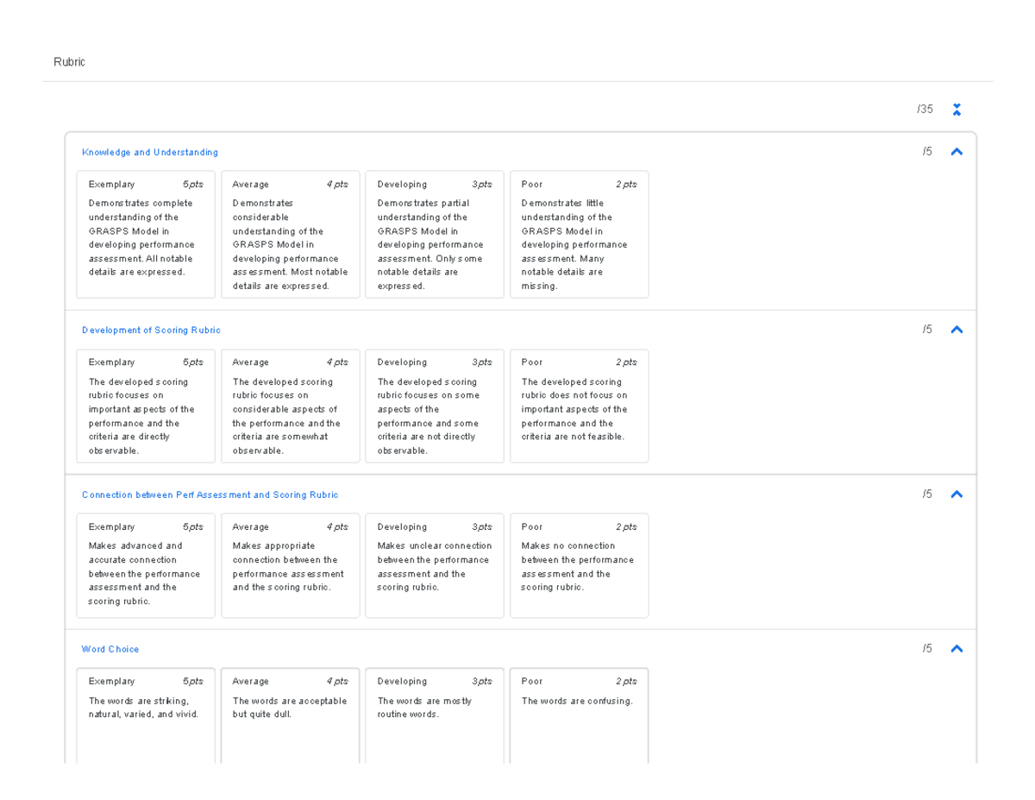Select Average rating for Knowledge and Understanding

click(x=290, y=235)
